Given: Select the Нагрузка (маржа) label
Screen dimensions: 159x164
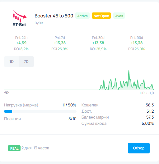Looking at the screenshot, I should point(21,105).
